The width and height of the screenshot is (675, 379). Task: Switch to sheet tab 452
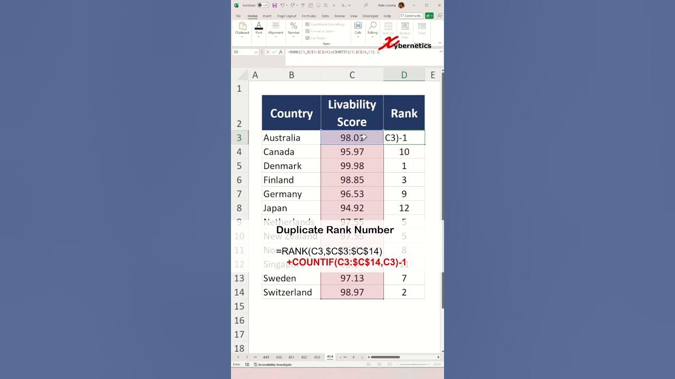pyautogui.click(x=304, y=357)
